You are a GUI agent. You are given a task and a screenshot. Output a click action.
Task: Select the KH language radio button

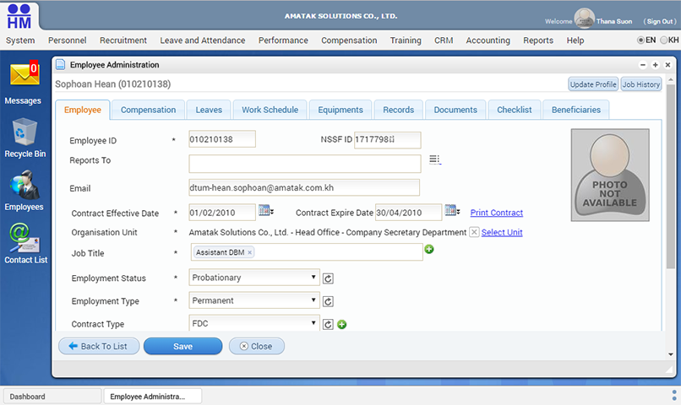[x=663, y=40]
